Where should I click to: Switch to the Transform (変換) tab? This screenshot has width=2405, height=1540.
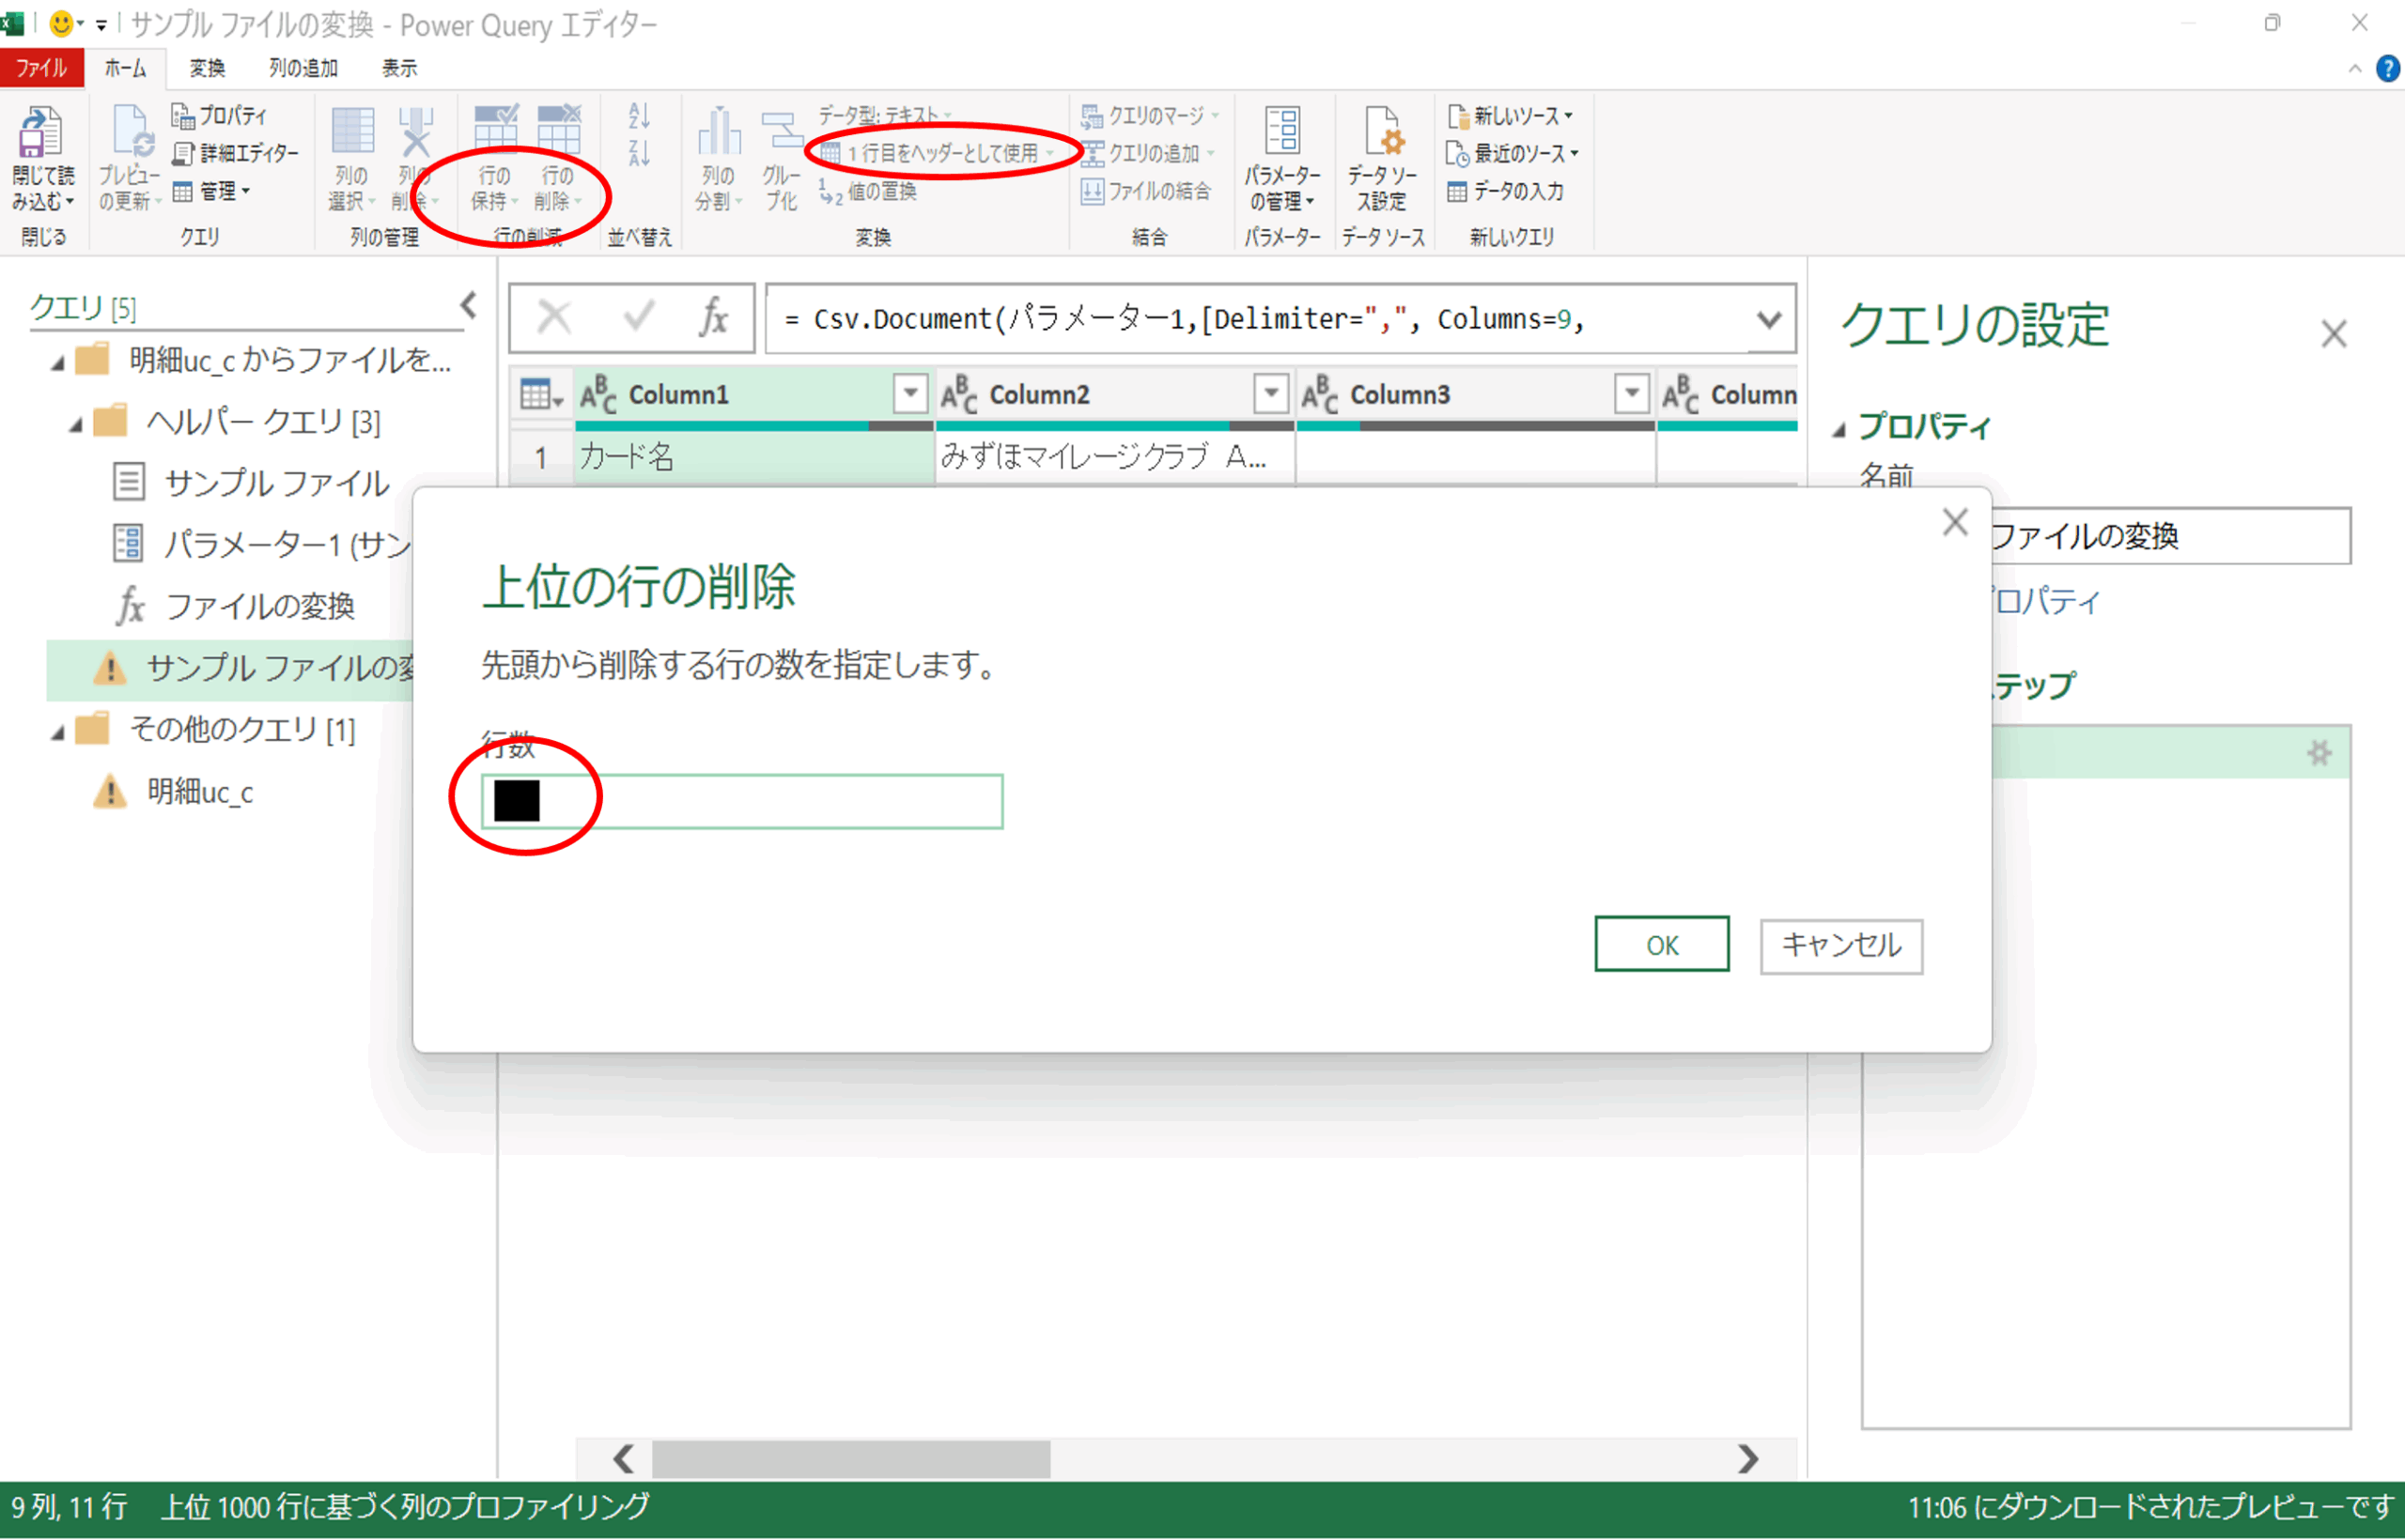coord(207,68)
